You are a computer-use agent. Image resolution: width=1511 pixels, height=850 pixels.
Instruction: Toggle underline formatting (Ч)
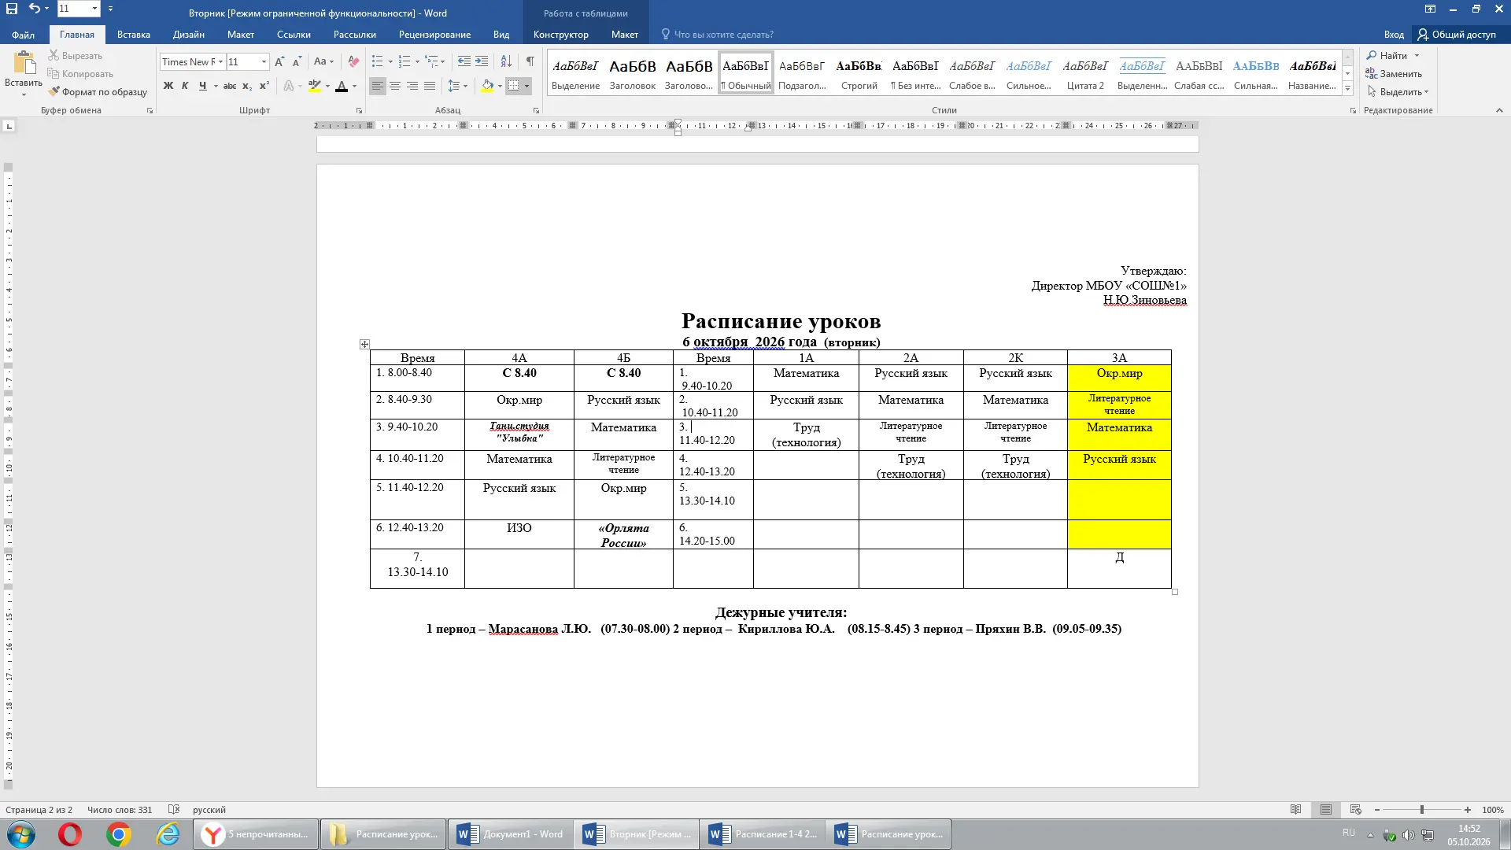coord(202,86)
